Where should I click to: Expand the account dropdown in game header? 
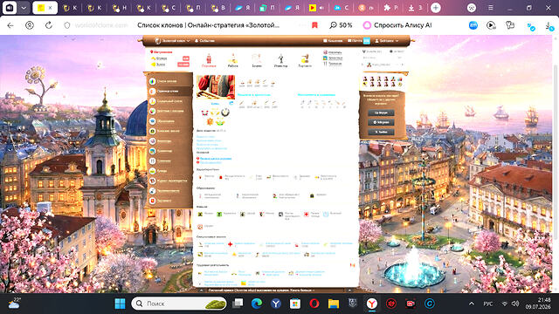point(386,41)
